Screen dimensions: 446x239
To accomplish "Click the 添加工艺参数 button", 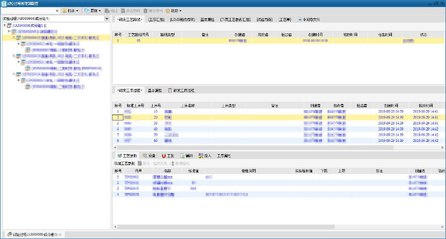I will pos(124,163).
